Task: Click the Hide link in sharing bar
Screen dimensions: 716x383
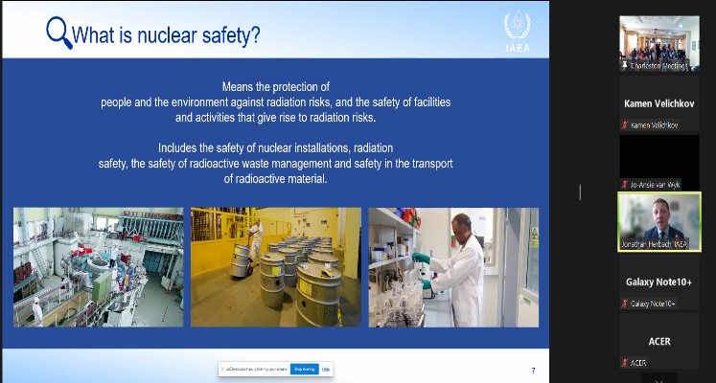Action: [326, 369]
